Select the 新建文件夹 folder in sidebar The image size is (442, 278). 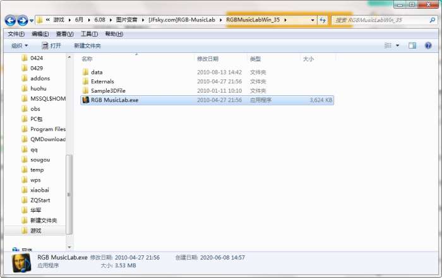point(44,220)
